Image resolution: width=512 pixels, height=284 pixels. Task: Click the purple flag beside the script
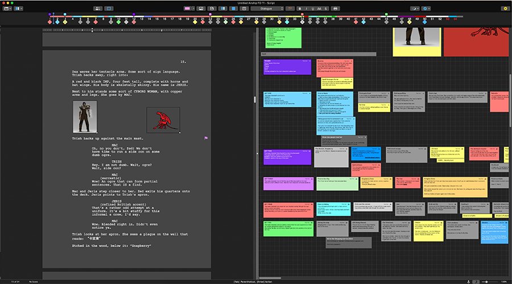(x=206, y=137)
